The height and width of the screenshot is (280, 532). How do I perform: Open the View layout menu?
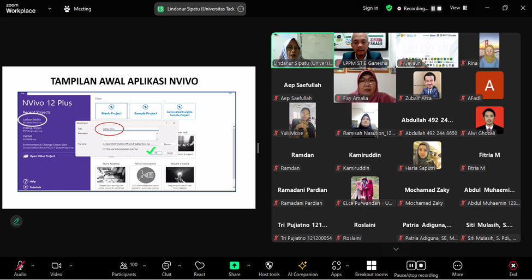(x=458, y=8)
